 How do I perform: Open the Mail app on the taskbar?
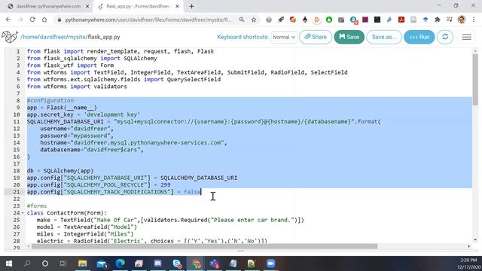(x=102, y=263)
